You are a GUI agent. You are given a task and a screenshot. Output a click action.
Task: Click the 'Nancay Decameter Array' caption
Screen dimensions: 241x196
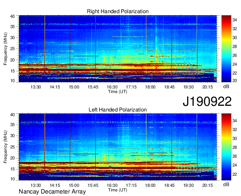point(52,192)
